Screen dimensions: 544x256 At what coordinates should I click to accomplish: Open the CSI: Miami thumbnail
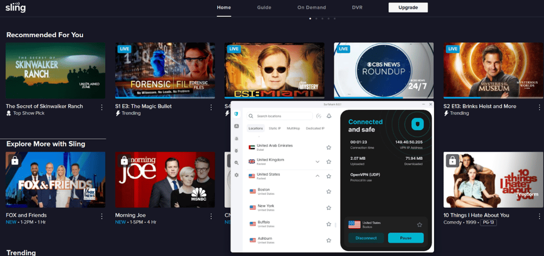(275, 71)
